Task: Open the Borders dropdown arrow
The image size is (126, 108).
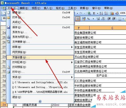Action: coord(123,19)
